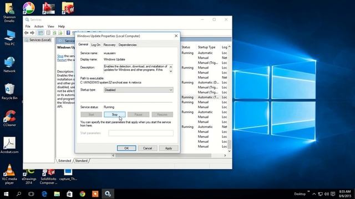Click the volume tray icon
Screen dimensions: 355x199
click(x=327, y=194)
